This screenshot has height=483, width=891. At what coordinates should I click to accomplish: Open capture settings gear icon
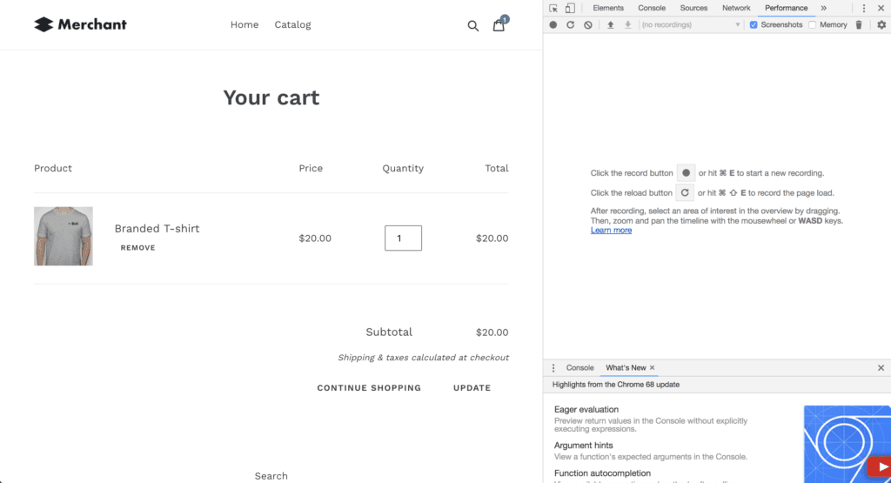(x=881, y=25)
